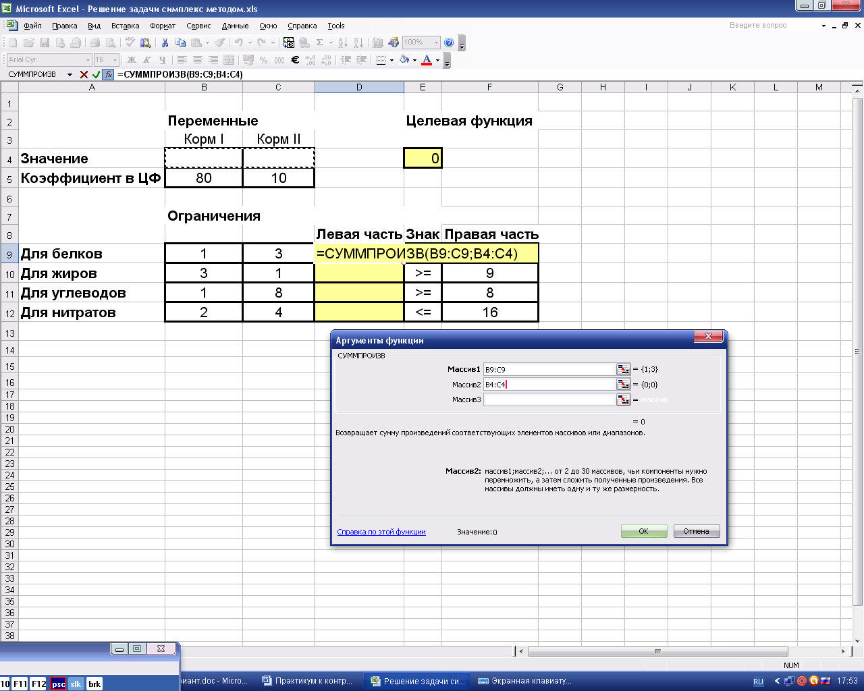Click the Spelling check icon
The width and height of the screenshot is (864, 691).
pos(130,43)
